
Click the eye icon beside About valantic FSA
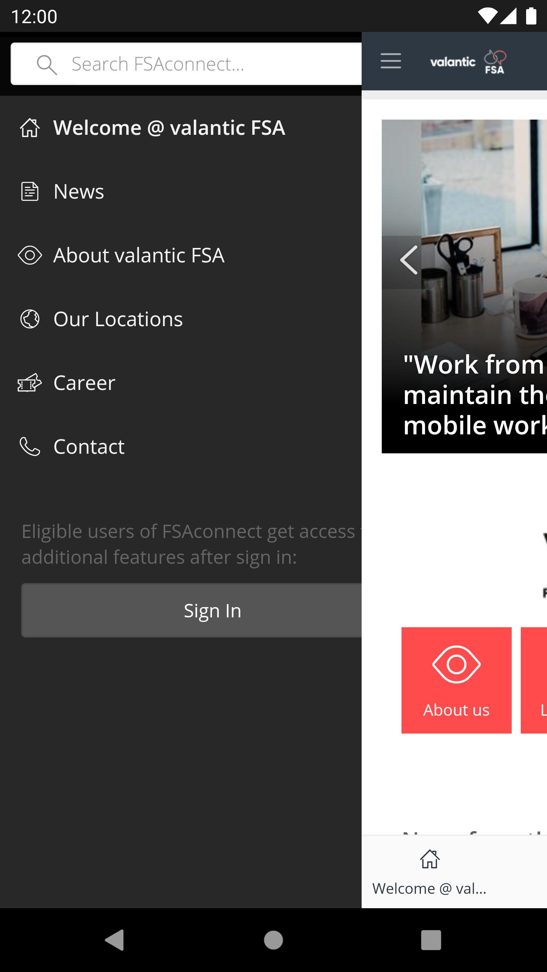click(30, 255)
